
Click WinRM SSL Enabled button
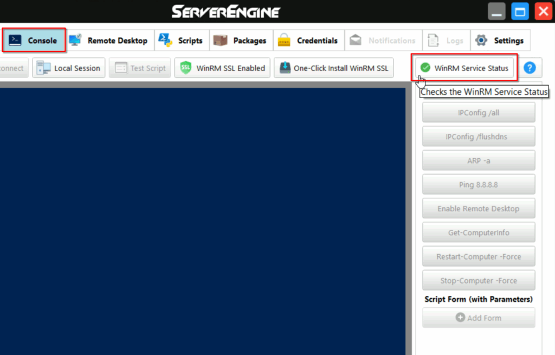pyautogui.click(x=222, y=68)
